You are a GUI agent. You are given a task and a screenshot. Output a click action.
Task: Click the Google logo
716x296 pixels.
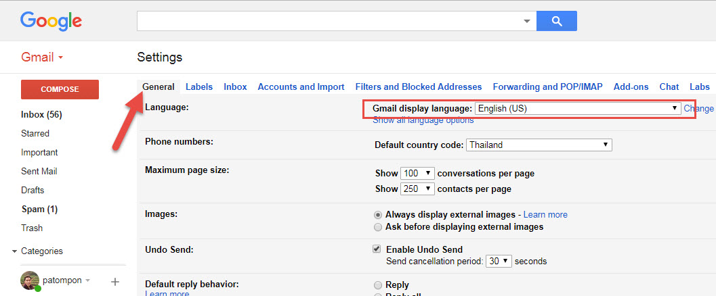(51, 21)
